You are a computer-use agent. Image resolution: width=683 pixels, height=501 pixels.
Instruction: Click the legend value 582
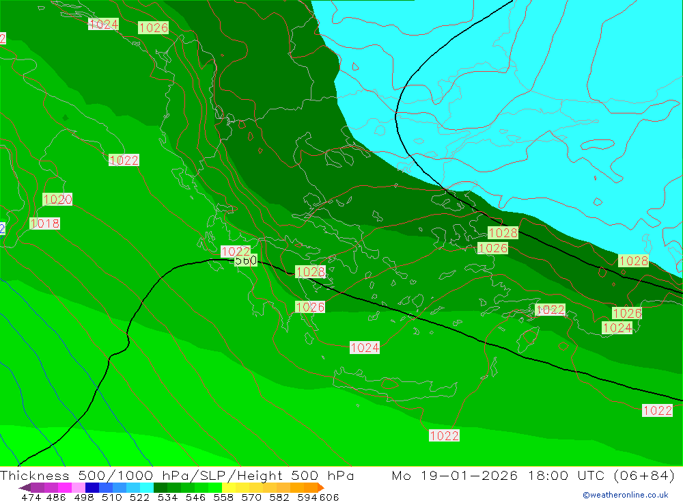coord(279,497)
